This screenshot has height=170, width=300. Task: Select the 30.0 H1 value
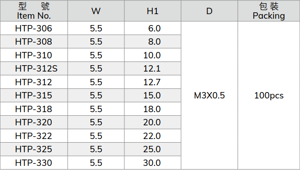coord(152,163)
